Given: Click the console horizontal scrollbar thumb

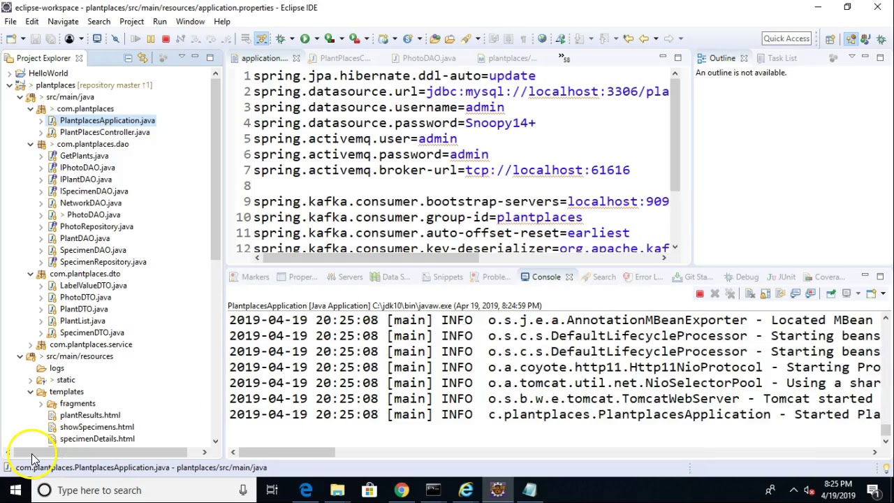Looking at the screenshot, I should coord(287,452).
